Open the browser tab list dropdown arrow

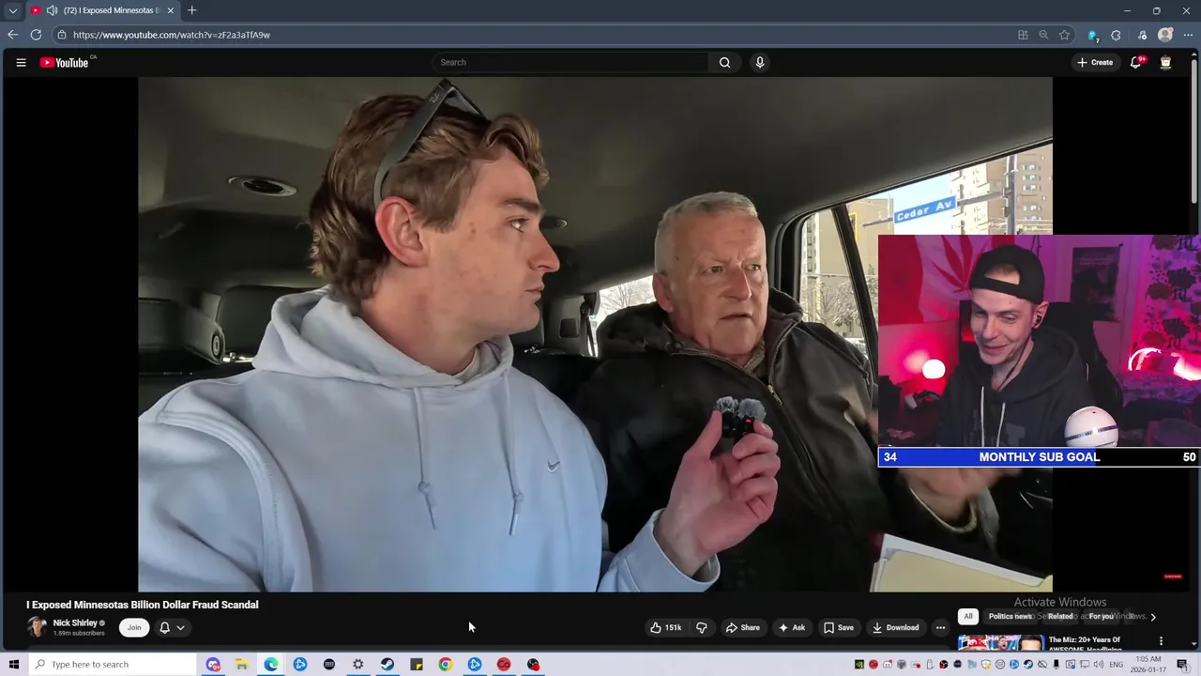click(12, 10)
